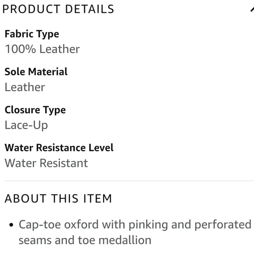254x254 pixels.
Task: Click the ABOUT THIS ITEM heading
Action: tap(58, 198)
